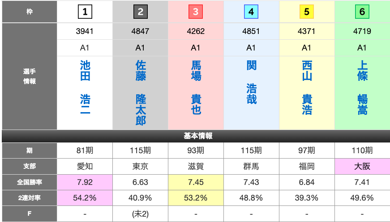Select the highlighted 7.92 win rate cell
The height and width of the screenshot is (222, 390).
[85, 182]
